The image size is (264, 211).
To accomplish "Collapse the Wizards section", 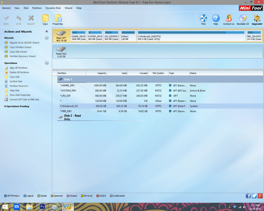I will 47,38.
